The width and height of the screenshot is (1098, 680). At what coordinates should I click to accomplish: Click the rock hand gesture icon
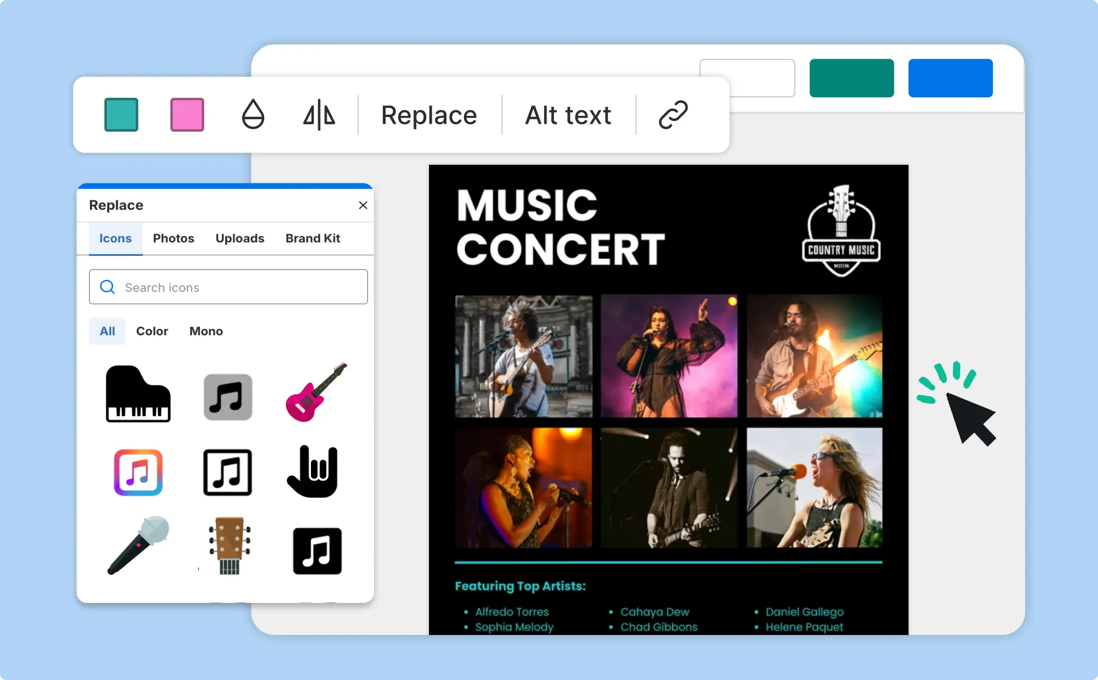[x=313, y=471]
